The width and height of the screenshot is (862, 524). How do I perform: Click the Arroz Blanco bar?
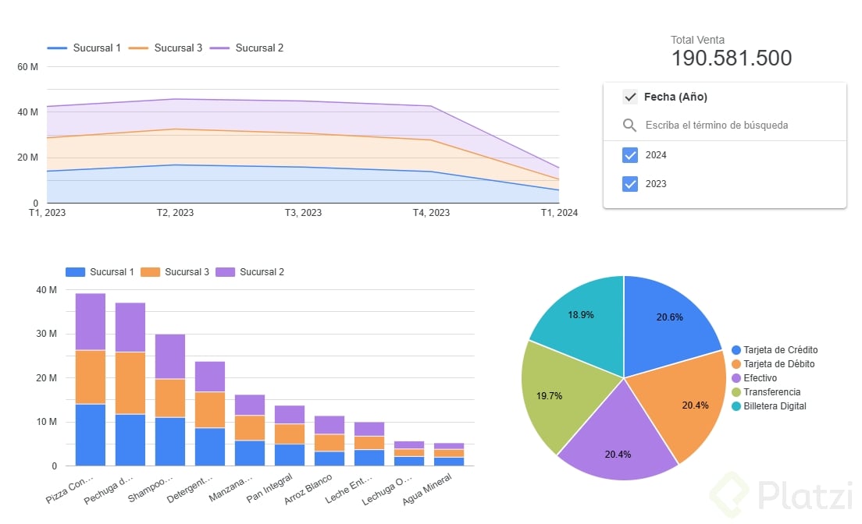(x=329, y=441)
